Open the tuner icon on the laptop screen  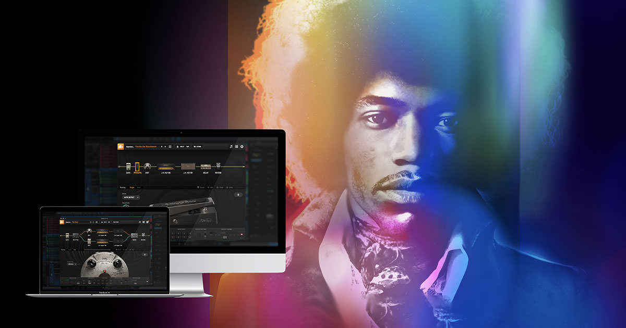point(140,222)
